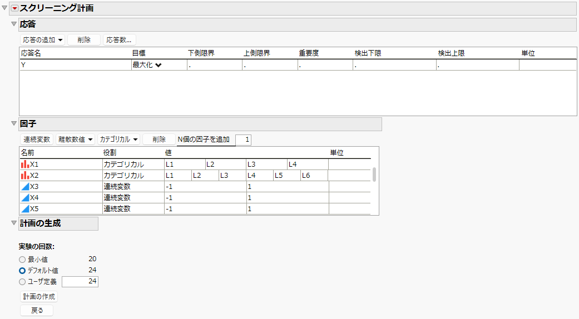579x319 pixels.
Task: Click X2 level value L5
Action: tap(287, 175)
